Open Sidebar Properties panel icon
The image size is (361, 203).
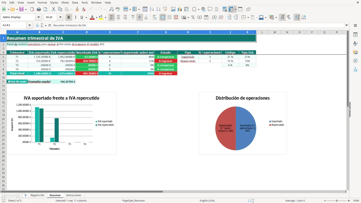click(355, 35)
